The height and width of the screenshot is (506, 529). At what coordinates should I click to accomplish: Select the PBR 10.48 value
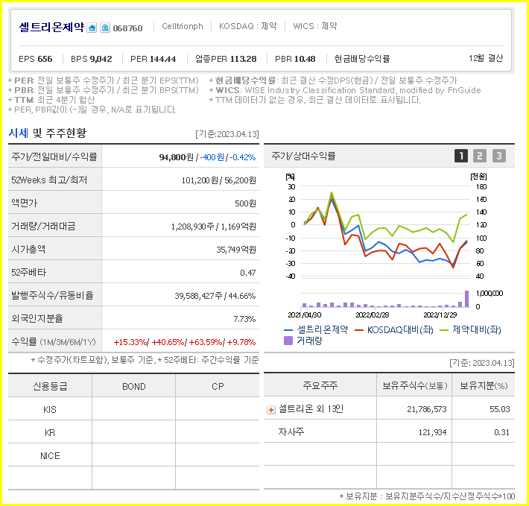coord(295,59)
